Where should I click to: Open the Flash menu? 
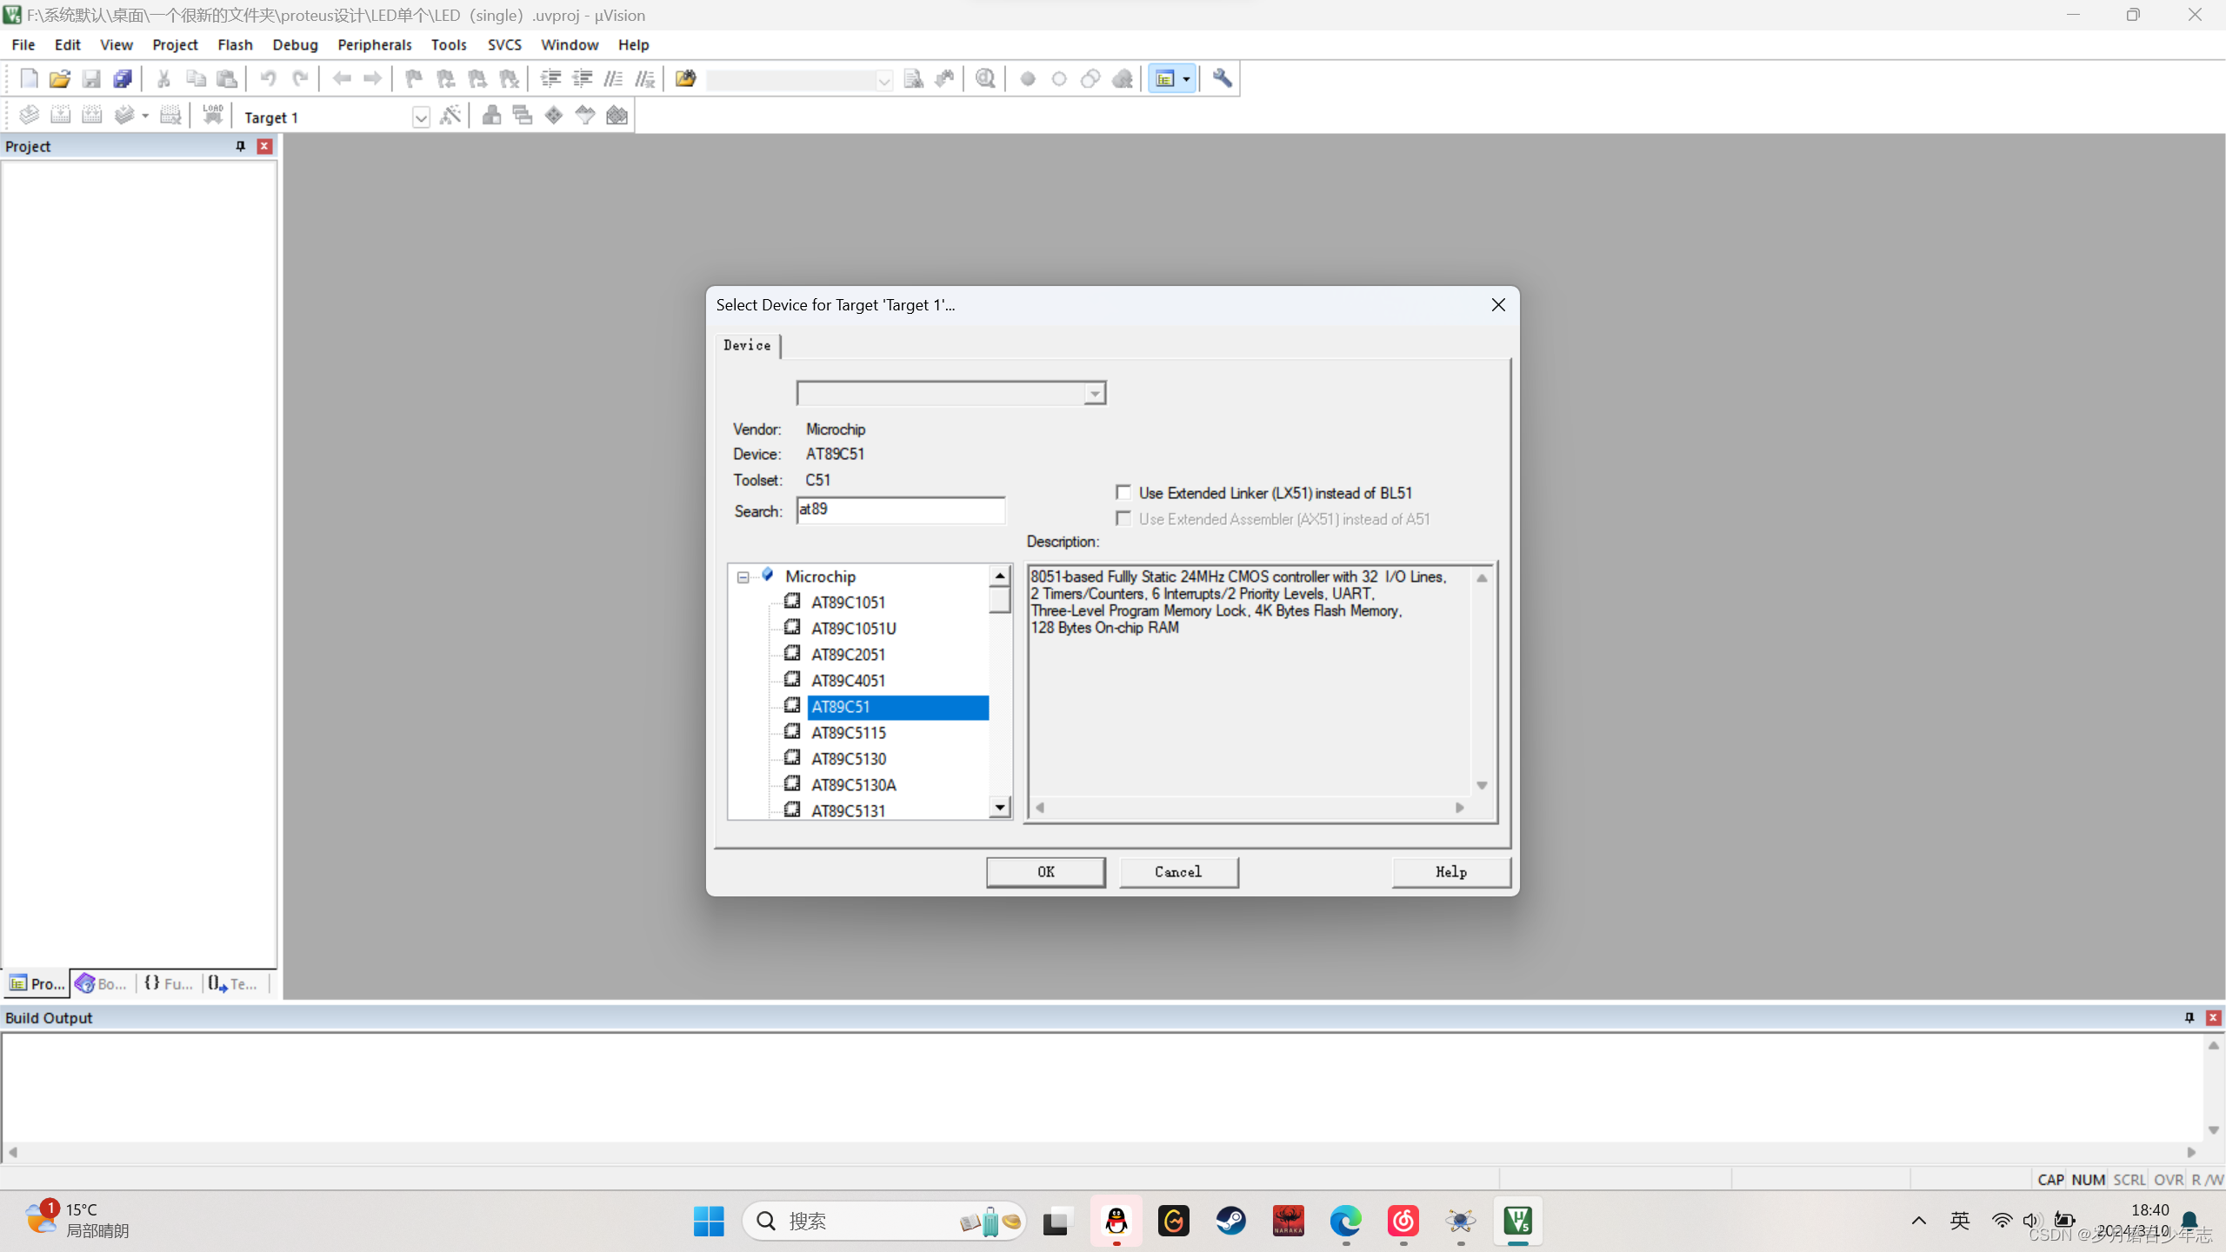coord(235,44)
